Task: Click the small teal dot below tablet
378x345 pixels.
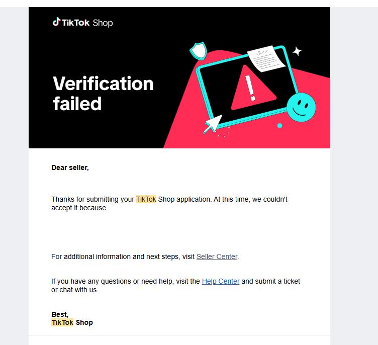Action: pos(280,125)
